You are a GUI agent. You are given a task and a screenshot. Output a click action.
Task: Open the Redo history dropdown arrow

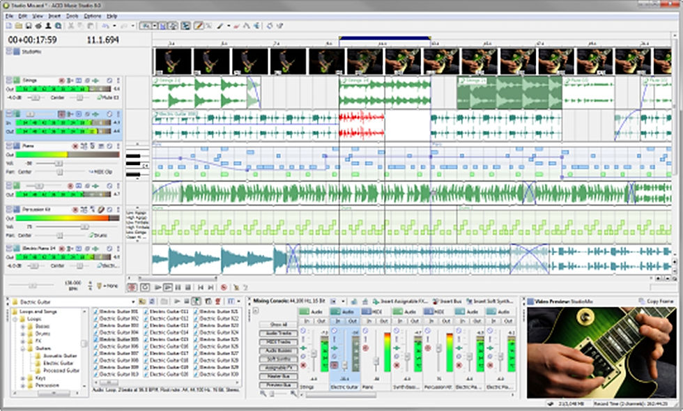(x=133, y=26)
